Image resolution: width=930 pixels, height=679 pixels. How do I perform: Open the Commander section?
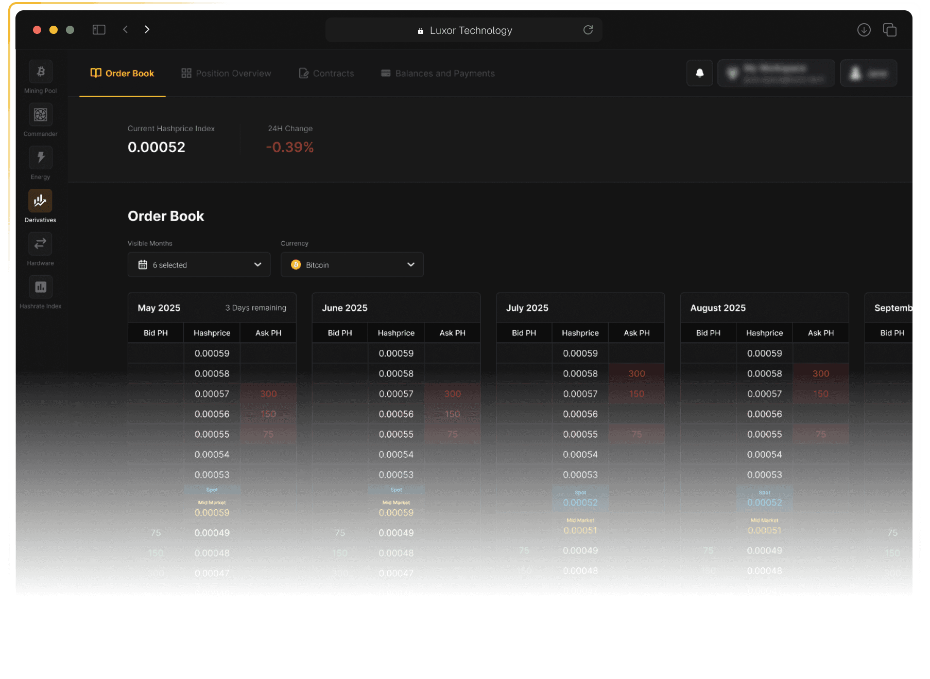(x=40, y=115)
